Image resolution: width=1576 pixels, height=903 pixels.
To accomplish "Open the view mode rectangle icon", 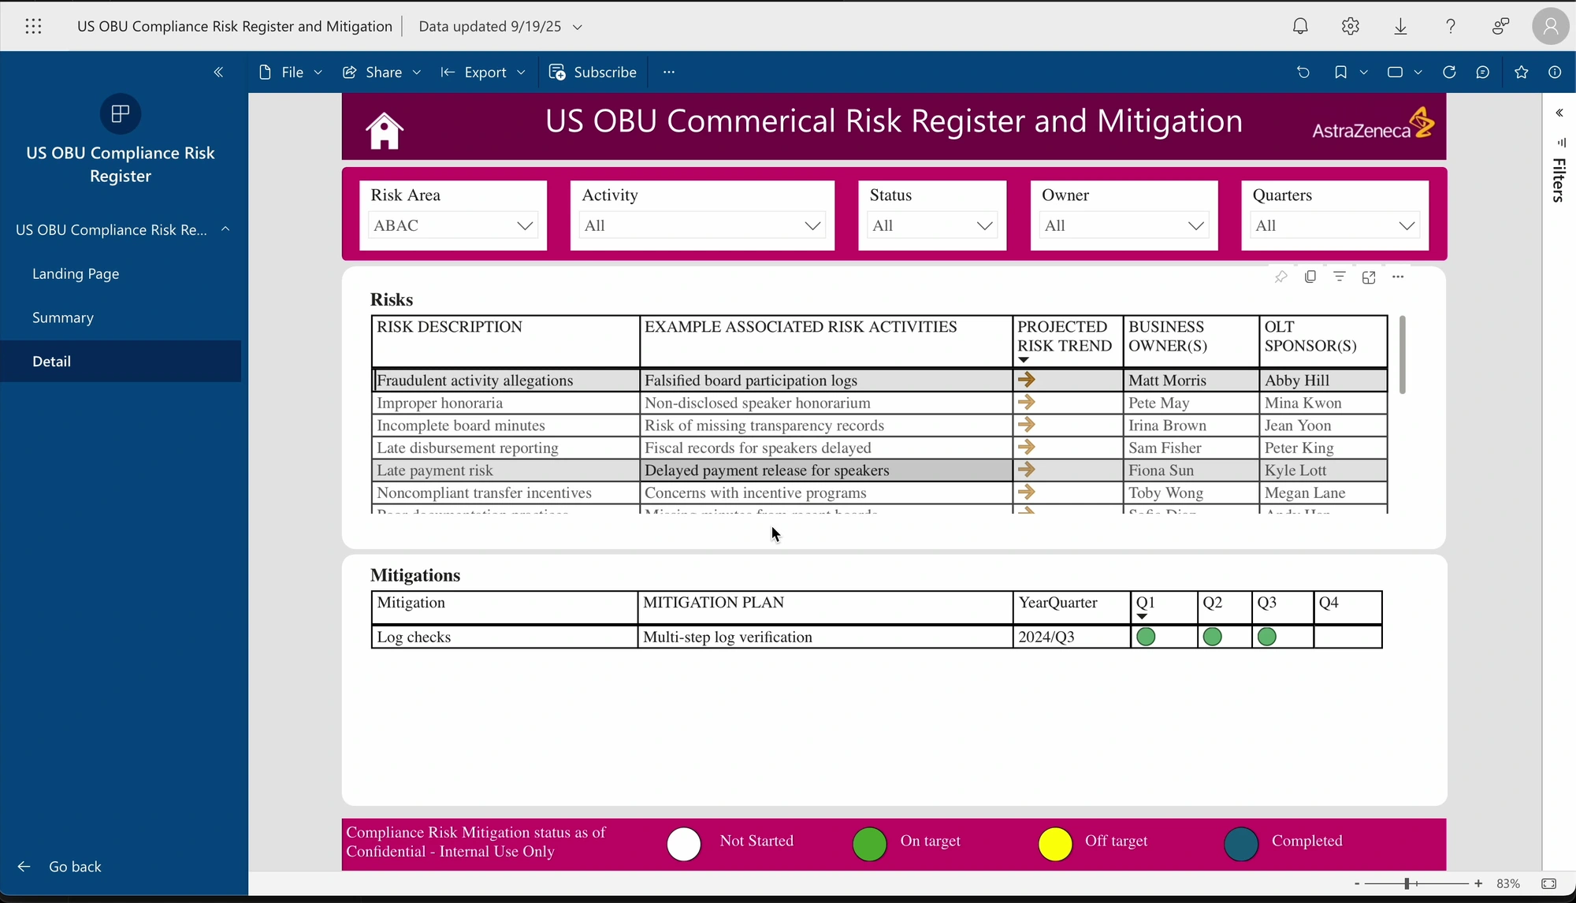I will [1395, 72].
